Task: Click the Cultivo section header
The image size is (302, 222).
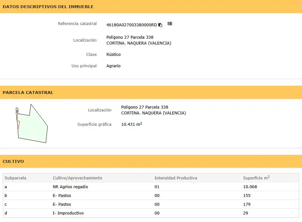Action: click(x=13, y=161)
